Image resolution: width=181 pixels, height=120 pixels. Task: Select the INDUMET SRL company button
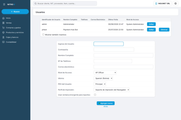tap(162, 3)
